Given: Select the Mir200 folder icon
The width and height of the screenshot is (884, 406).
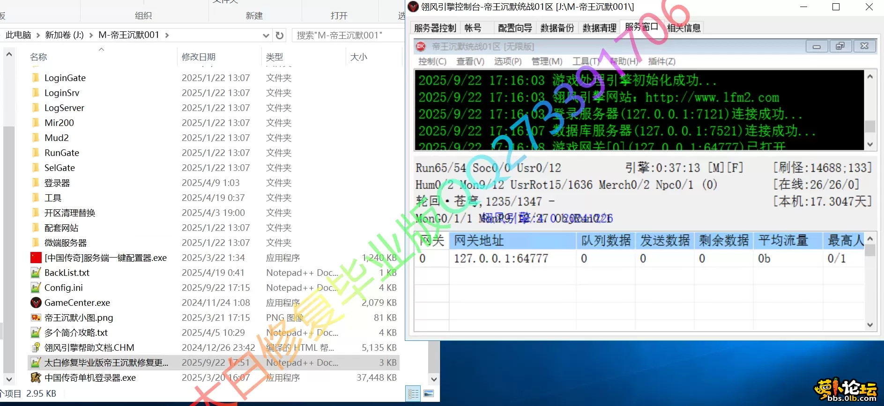Looking at the screenshot, I should pos(36,123).
